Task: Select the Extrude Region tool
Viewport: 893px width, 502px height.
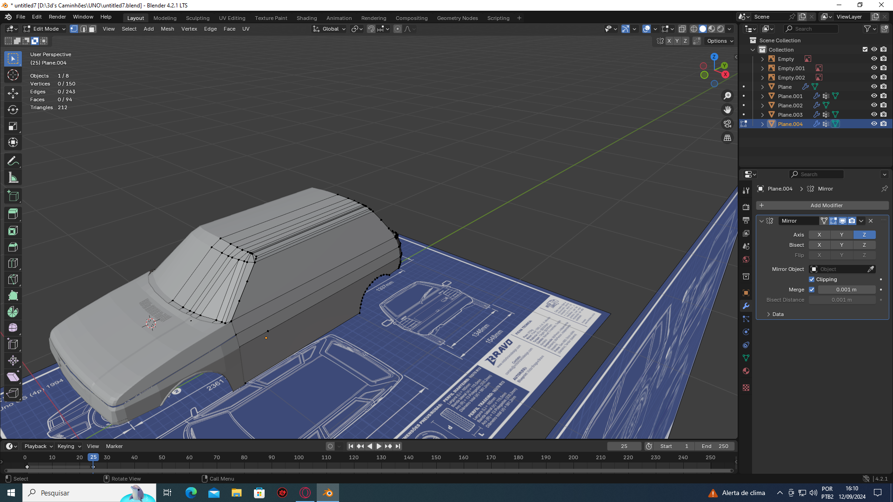Action: pos(13,214)
